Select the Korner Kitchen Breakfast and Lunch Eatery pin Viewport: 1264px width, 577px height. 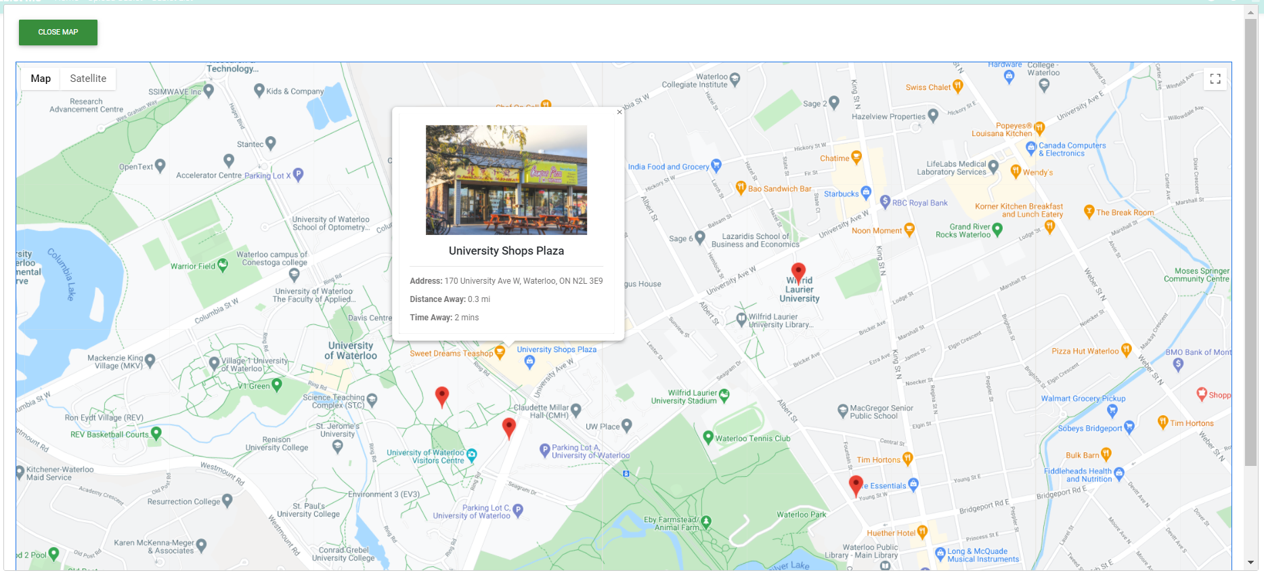pos(1049,226)
